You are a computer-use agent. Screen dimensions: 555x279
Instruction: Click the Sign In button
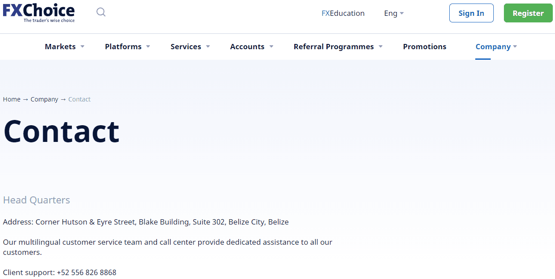click(471, 13)
